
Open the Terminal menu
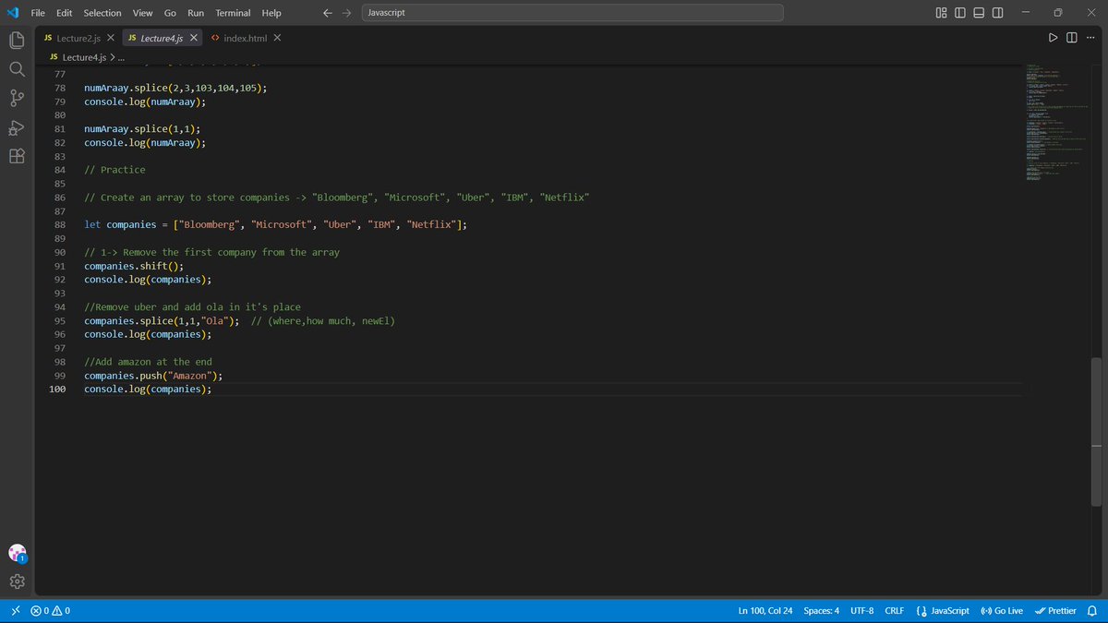click(234, 13)
